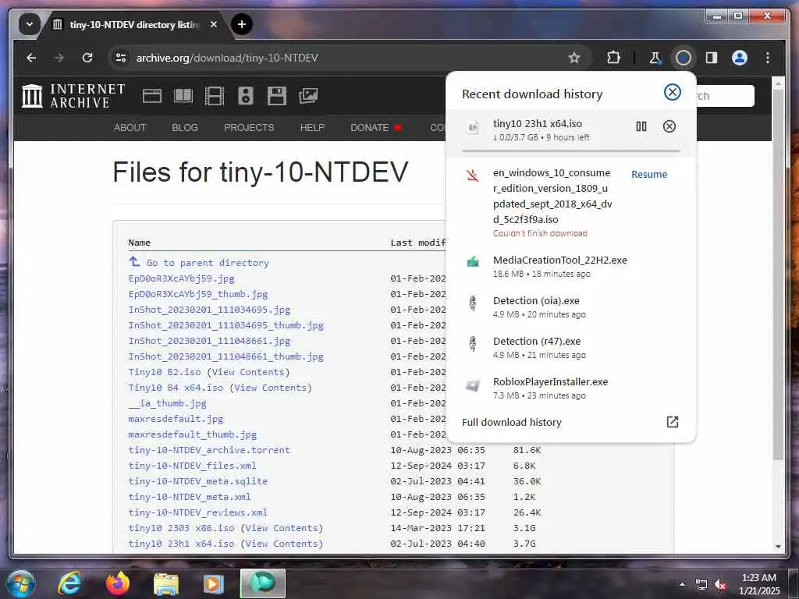Image resolution: width=799 pixels, height=599 pixels.
Task: View Contents of Tiny10 B4 x64.iso
Action: [x=271, y=388]
